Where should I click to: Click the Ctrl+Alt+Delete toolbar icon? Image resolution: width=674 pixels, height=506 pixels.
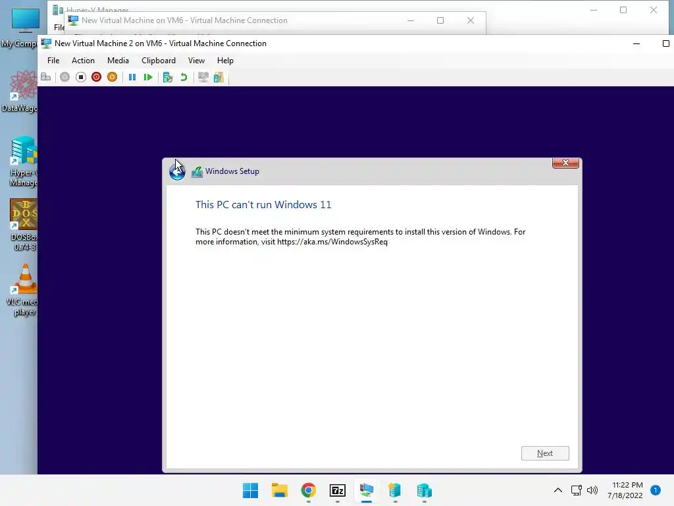[x=46, y=77]
